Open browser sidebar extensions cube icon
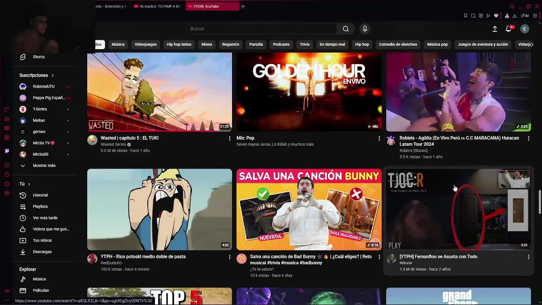The width and height of the screenshot is (542, 305). tap(7, 184)
